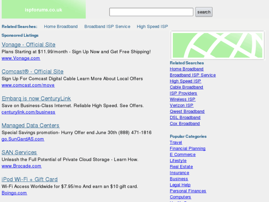Open the Verizon ISP sidebar link
This screenshot has height=202, width=269.
tap(182, 105)
